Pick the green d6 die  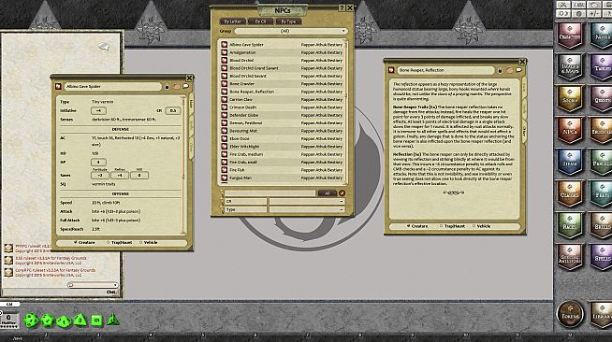tap(96, 321)
